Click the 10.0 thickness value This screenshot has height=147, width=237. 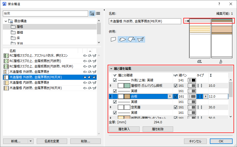(212, 85)
